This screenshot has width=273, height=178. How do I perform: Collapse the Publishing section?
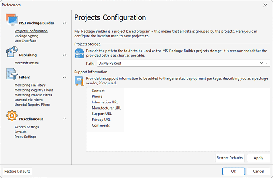tap(64, 55)
